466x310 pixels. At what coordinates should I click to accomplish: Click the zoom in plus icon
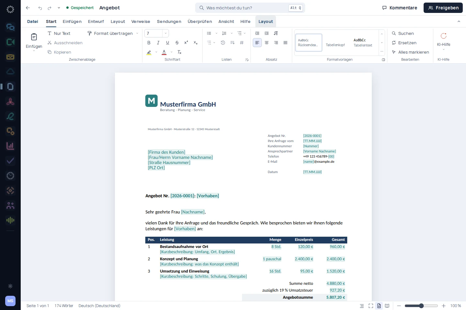tap(444, 306)
